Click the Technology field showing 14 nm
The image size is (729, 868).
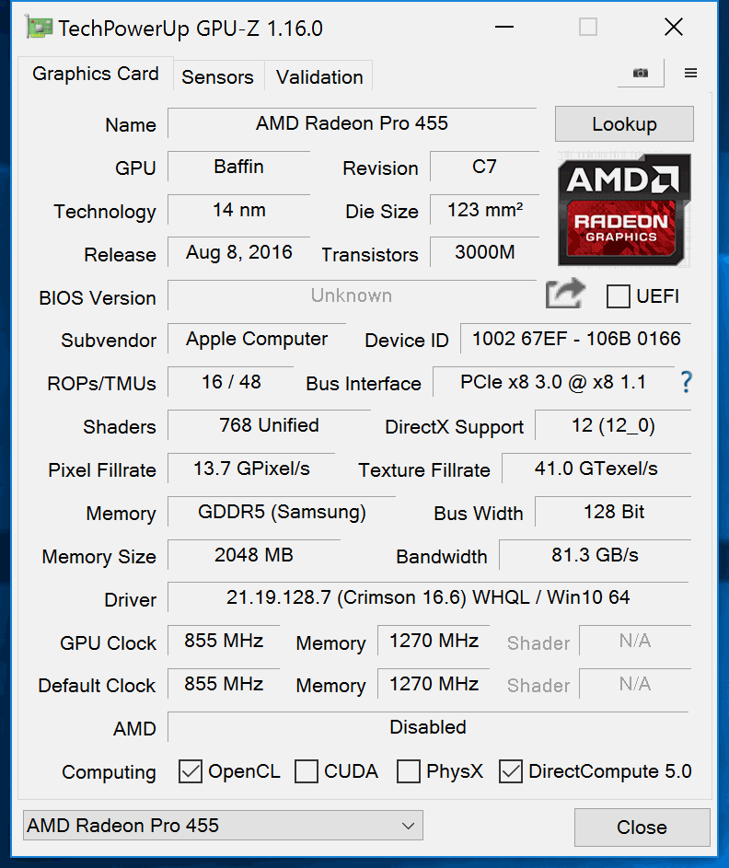click(238, 209)
